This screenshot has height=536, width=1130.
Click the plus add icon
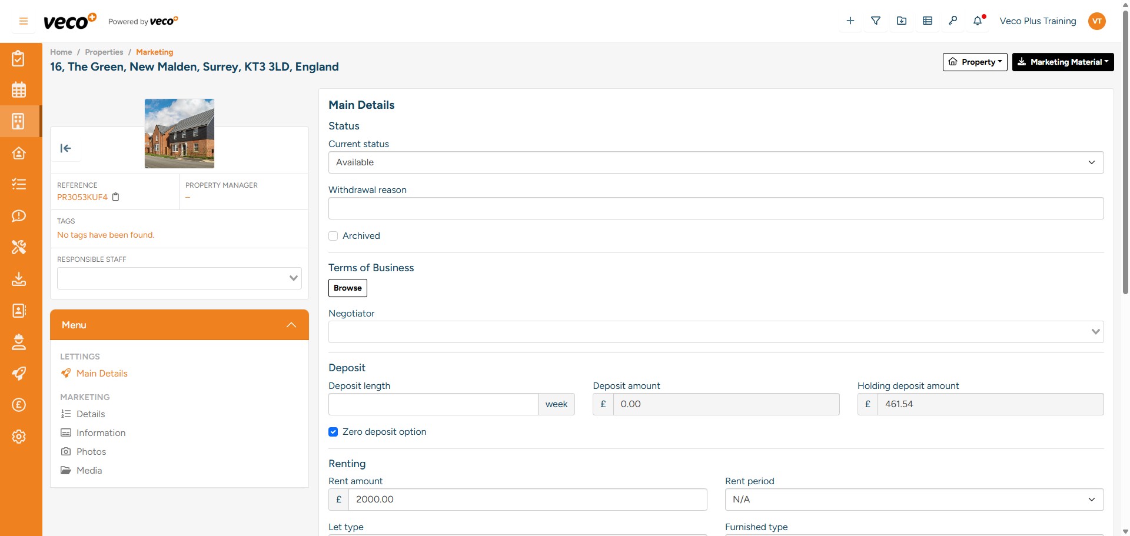[850, 21]
